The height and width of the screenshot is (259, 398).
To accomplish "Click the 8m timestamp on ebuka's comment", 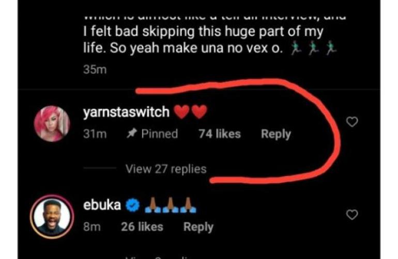I will coord(91,226).
